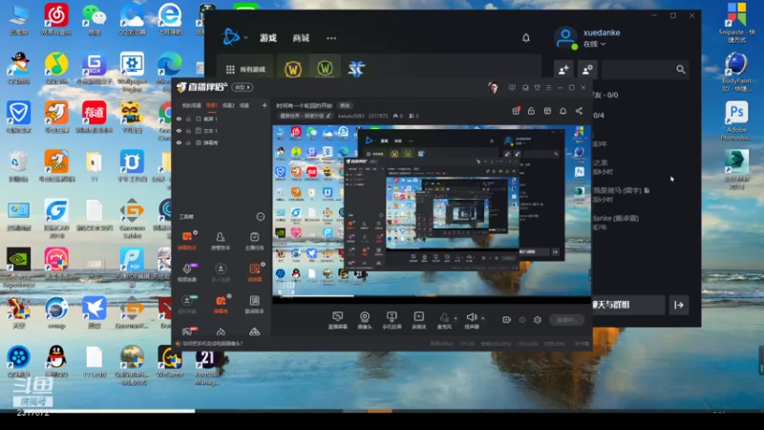Viewport: 764px width, 430px height.
Task: Toggle the room lock icon in 直播伴侣
Action: [x=531, y=111]
